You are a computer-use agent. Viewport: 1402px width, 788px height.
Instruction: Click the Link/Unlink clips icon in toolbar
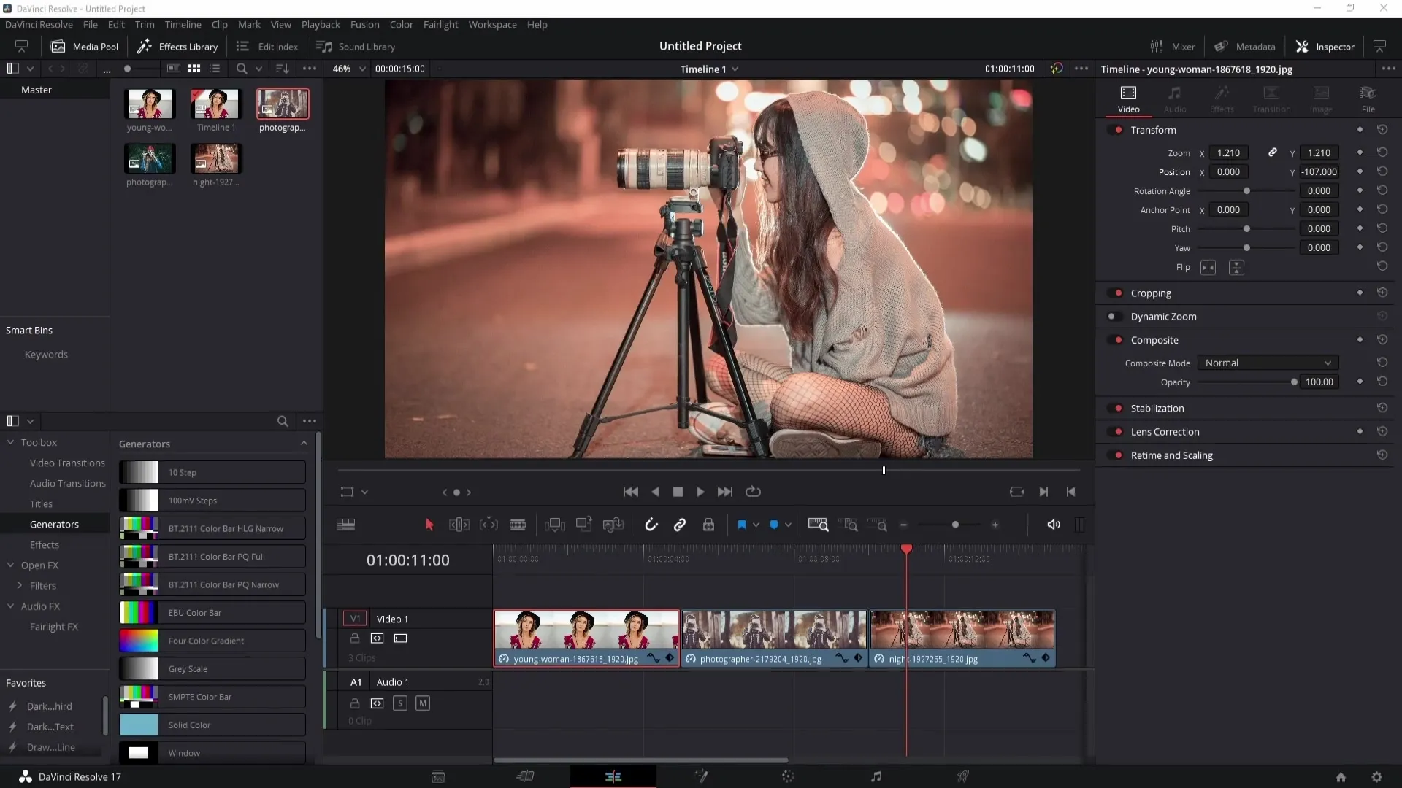(x=680, y=525)
